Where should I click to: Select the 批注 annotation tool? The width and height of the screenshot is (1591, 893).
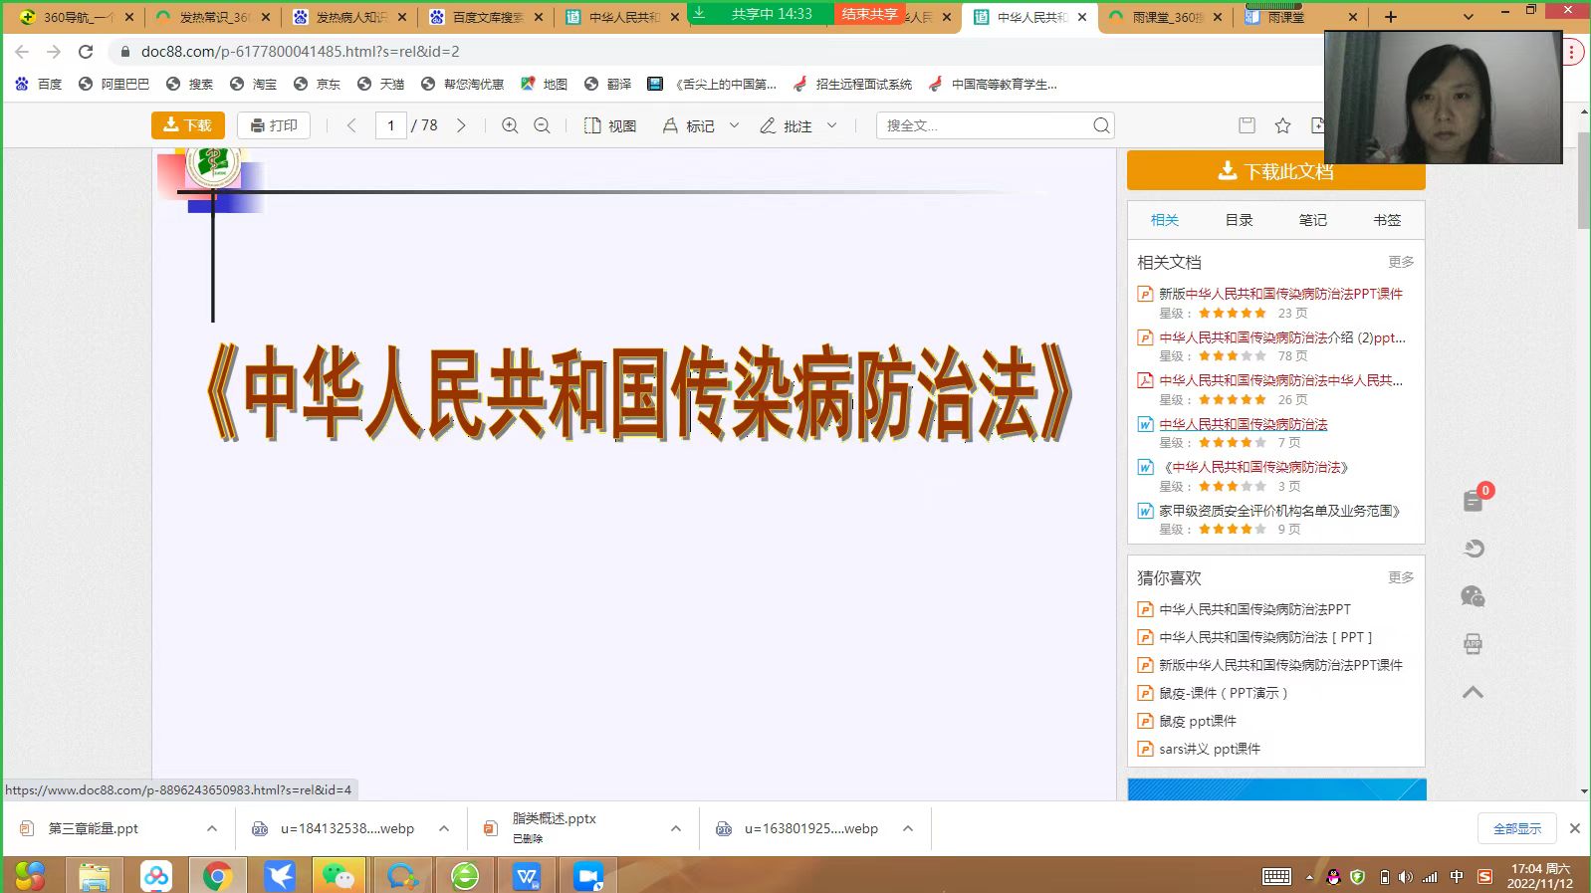click(x=787, y=125)
